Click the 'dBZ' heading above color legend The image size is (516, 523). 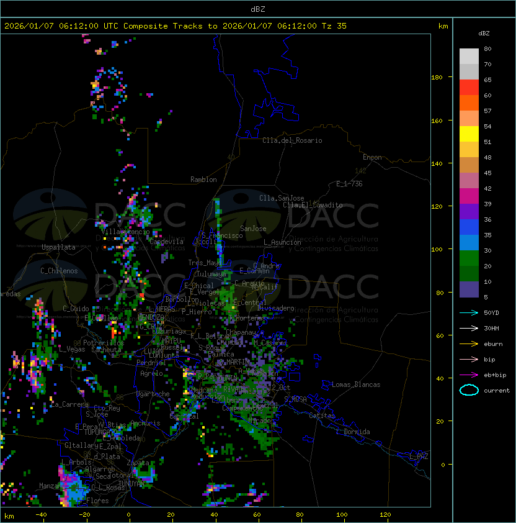point(484,34)
